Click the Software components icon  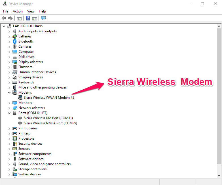tap(15, 154)
